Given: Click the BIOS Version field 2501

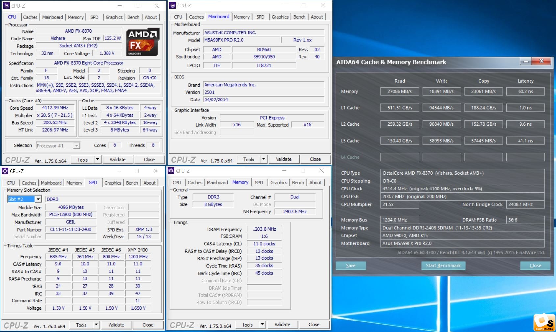Looking at the screenshot, I should pos(264,92).
